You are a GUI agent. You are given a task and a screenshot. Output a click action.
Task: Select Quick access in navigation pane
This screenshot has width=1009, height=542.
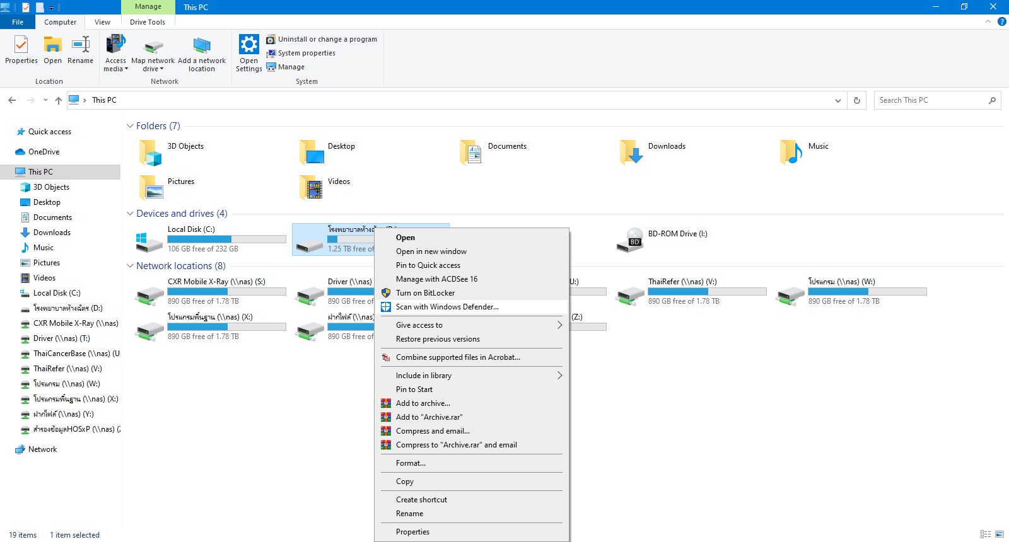click(50, 132)
